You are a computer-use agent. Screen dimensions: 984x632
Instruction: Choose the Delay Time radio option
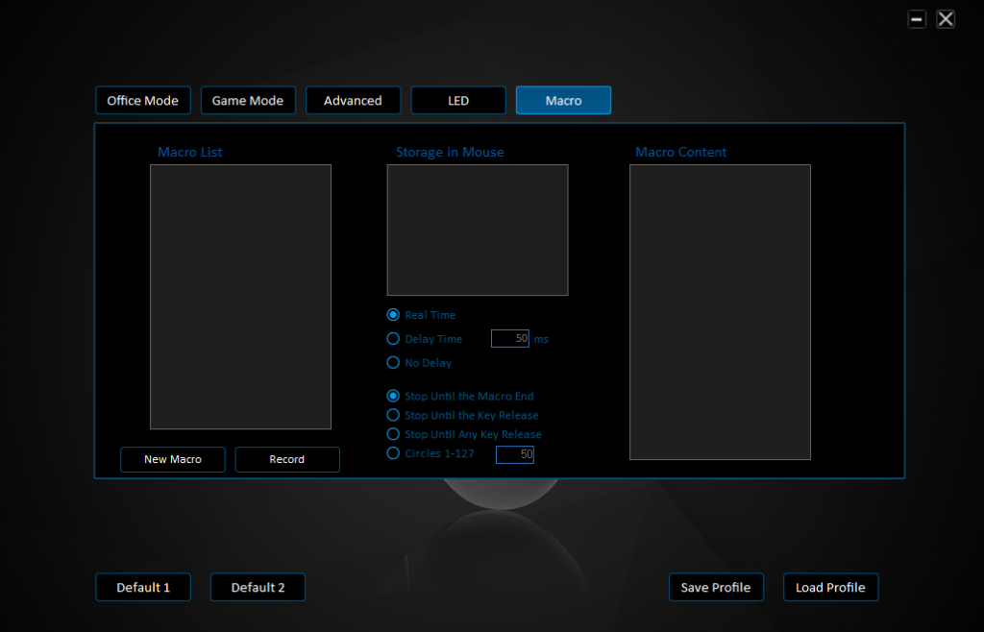coord(393,339)
